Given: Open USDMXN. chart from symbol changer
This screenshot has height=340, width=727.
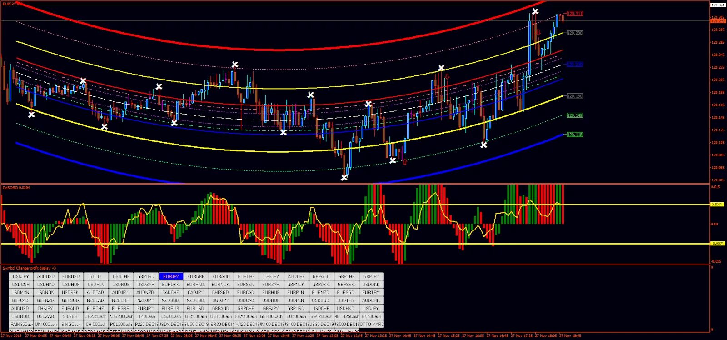Looking at the screenshot, I should pyautogui.click(x=21, y=292).
